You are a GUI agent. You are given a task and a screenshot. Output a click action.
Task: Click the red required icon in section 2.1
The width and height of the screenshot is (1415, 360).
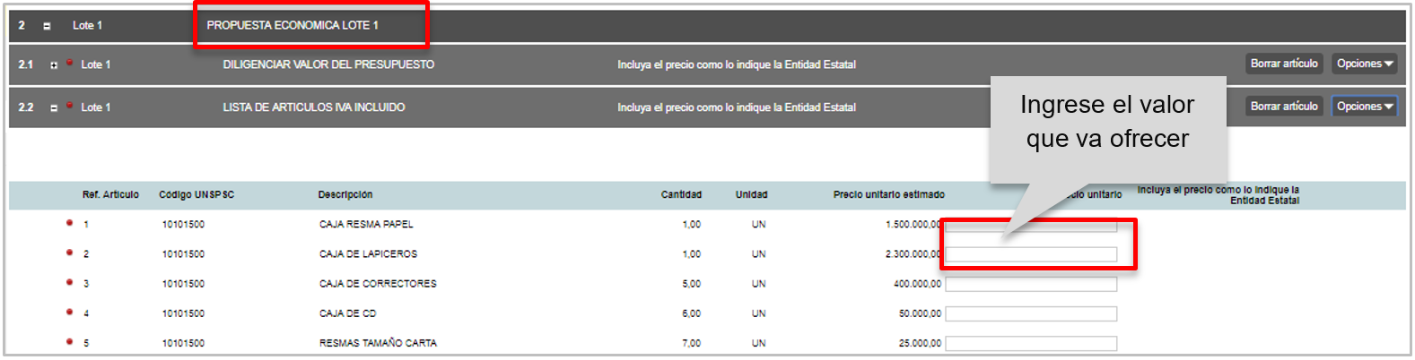tap(69, 63)
